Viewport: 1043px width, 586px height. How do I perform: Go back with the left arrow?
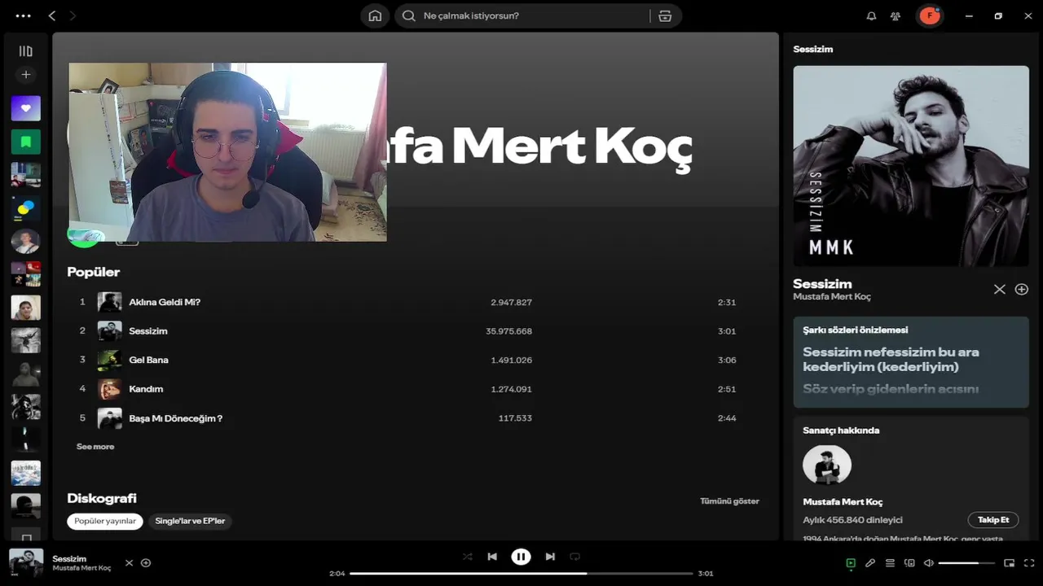click(52, 15)
